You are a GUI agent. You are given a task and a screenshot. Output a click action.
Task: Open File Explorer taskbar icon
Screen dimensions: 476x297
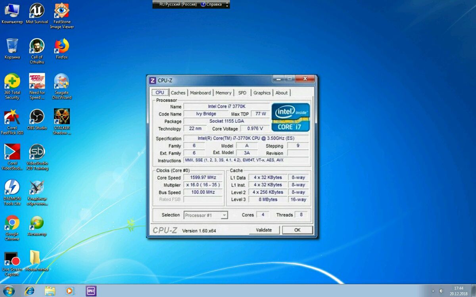50,291
